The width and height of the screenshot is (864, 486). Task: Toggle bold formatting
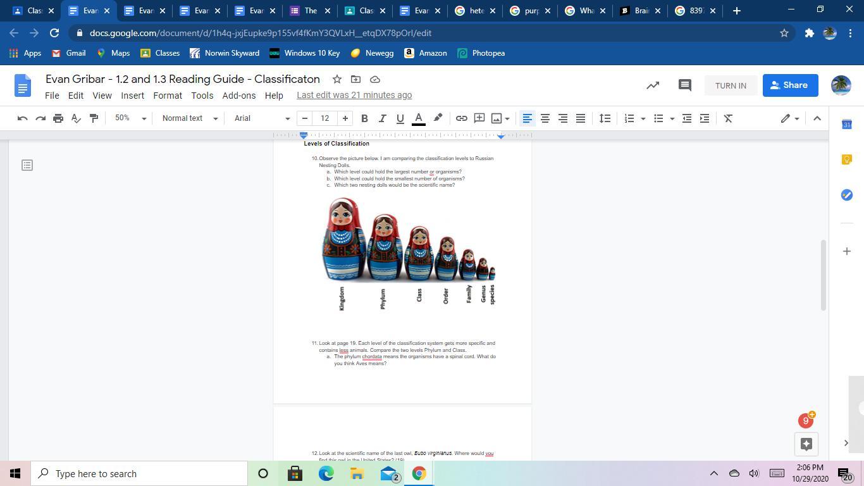point(364,118)
